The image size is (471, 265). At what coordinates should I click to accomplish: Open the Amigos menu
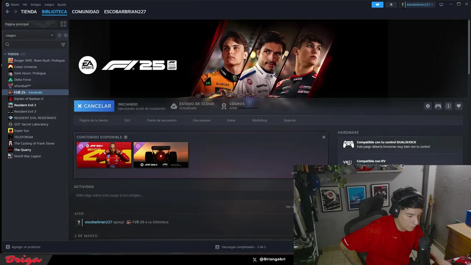coord(36,4)
